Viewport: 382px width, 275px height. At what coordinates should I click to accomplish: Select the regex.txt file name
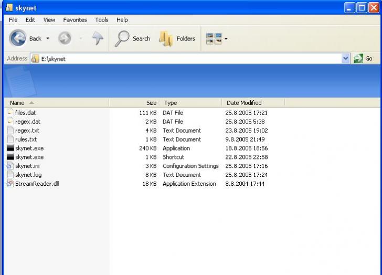coord(27,131)
